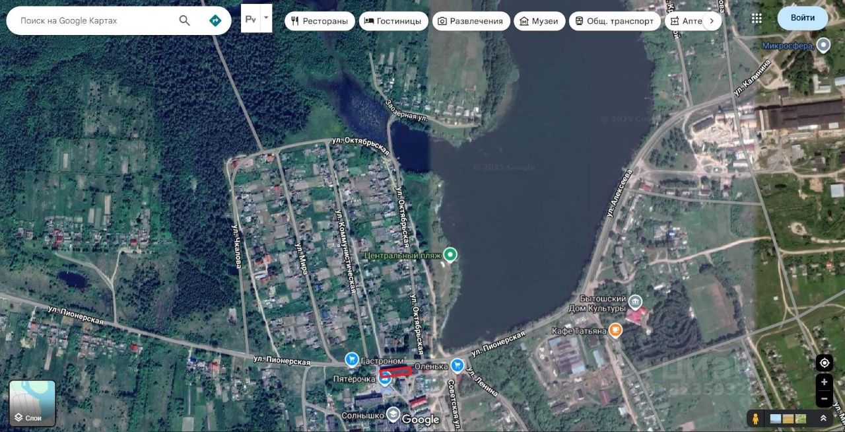Click the Центральный пляж green marker
Image resolution: width=845 pixels, height=432 pixels.
[450, 254]
